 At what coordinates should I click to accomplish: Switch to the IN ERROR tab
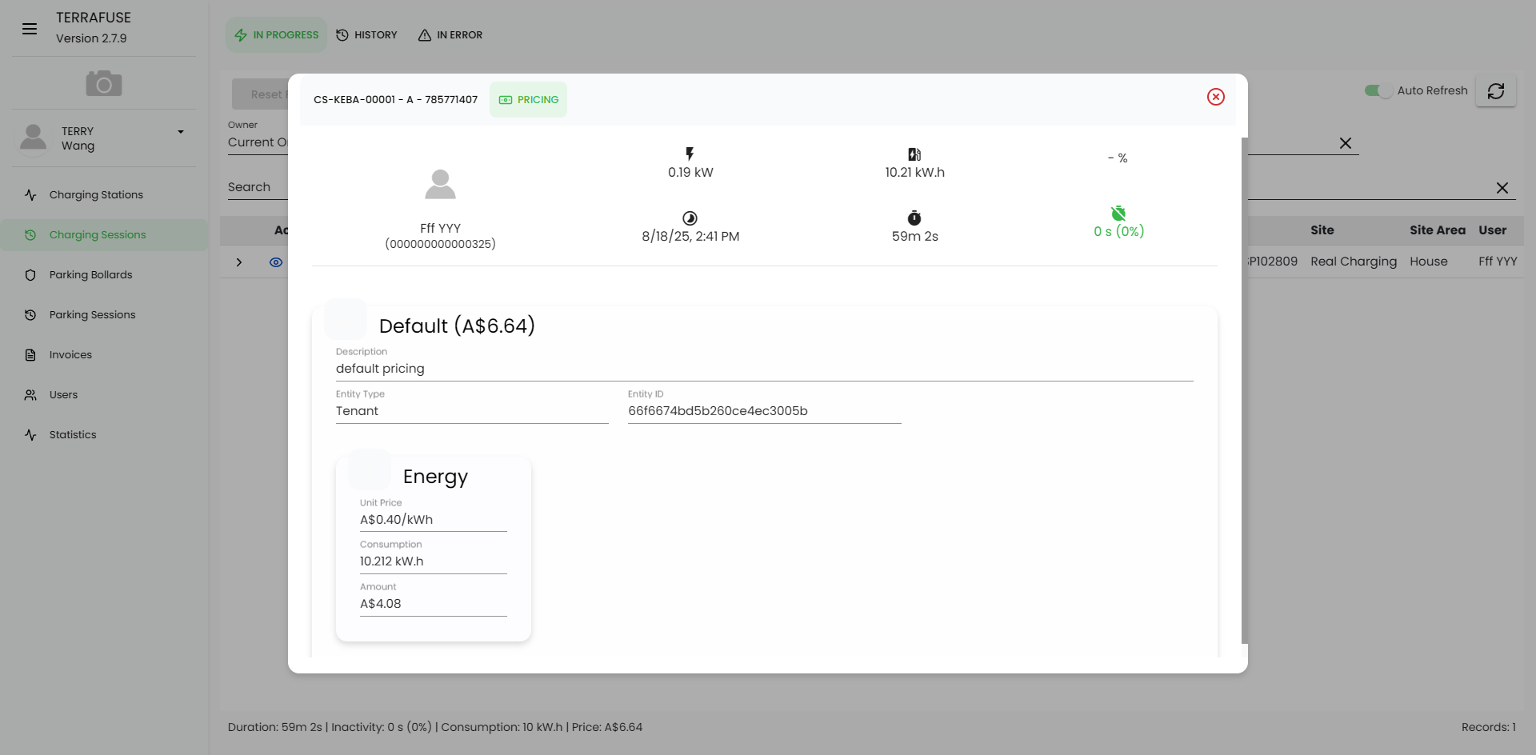pyautogui.click(x=450, y=34)
